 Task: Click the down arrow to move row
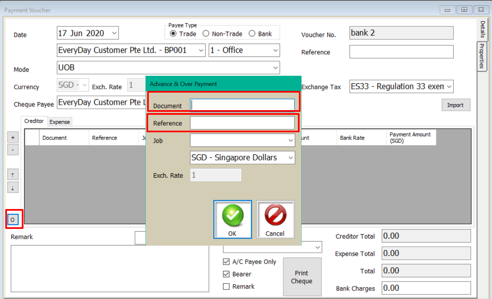click(x=13, y=188)
